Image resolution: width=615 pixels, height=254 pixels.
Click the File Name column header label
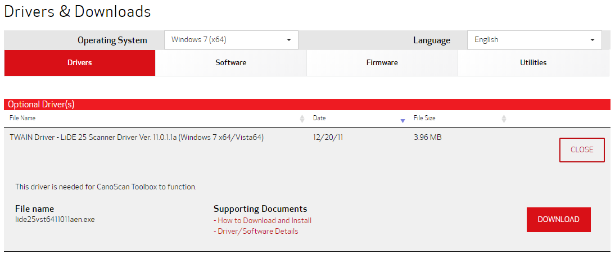point(22,118)
